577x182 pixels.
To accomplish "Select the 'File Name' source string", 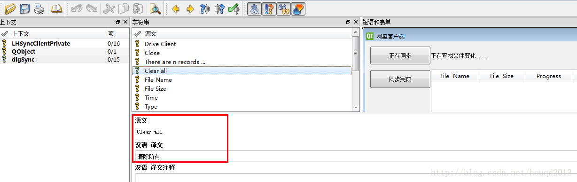I will click(x=242, y=79).
